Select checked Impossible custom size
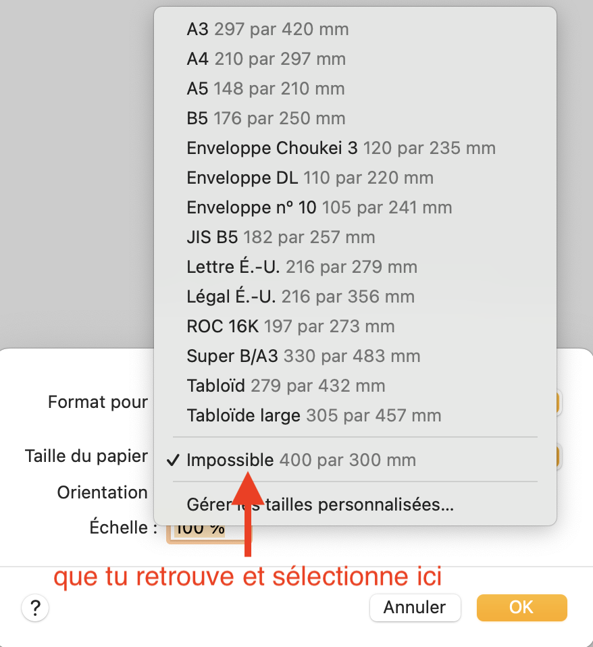This screenshot has height=647, width=593. [301, 461]
